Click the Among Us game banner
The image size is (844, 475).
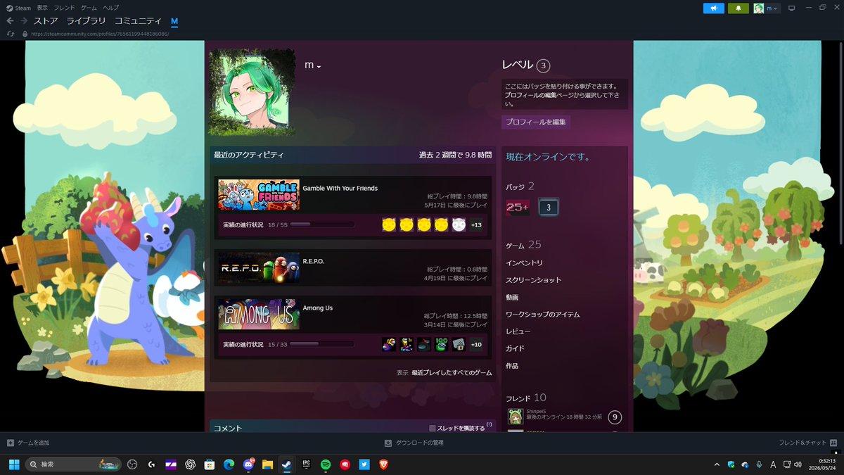click(x=259, y=314)
